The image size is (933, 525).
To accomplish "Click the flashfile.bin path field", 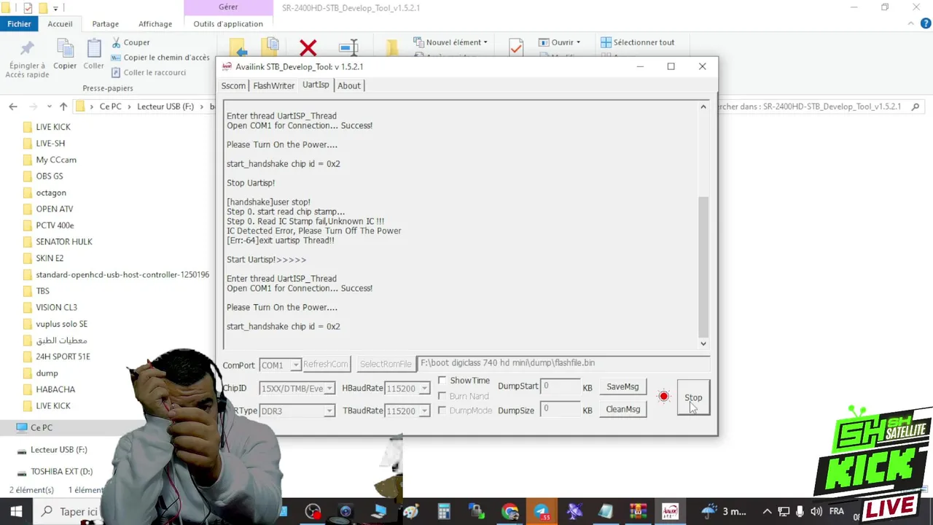I will (563, 363).
